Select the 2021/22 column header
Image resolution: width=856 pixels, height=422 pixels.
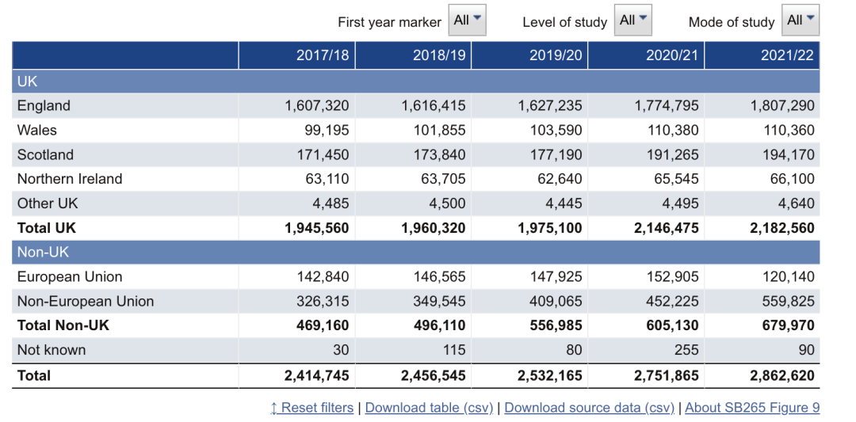pyautogui.click(x=788, y=55)
